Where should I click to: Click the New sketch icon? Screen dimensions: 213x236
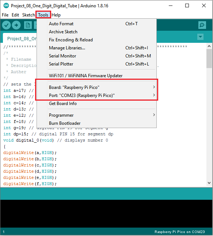28,25
